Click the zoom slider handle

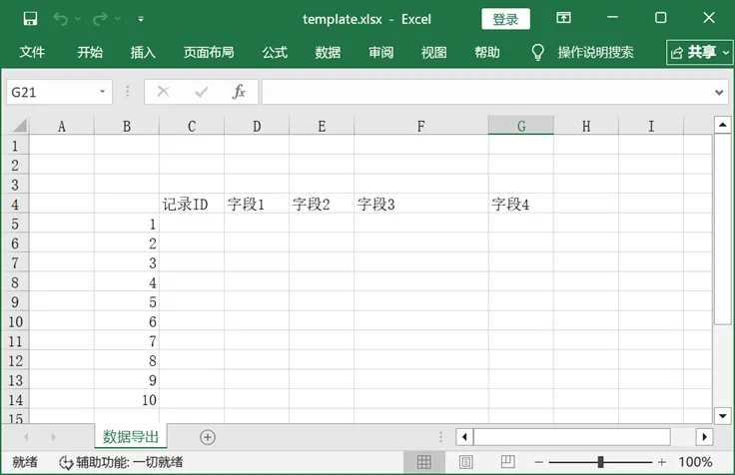pyautogui.click(x=600, y=462)
